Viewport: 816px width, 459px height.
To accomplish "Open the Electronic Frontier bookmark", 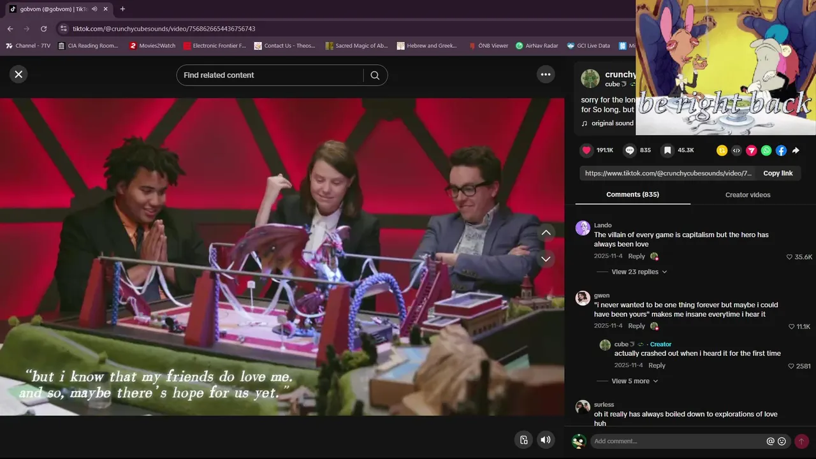I will point(214,46).
